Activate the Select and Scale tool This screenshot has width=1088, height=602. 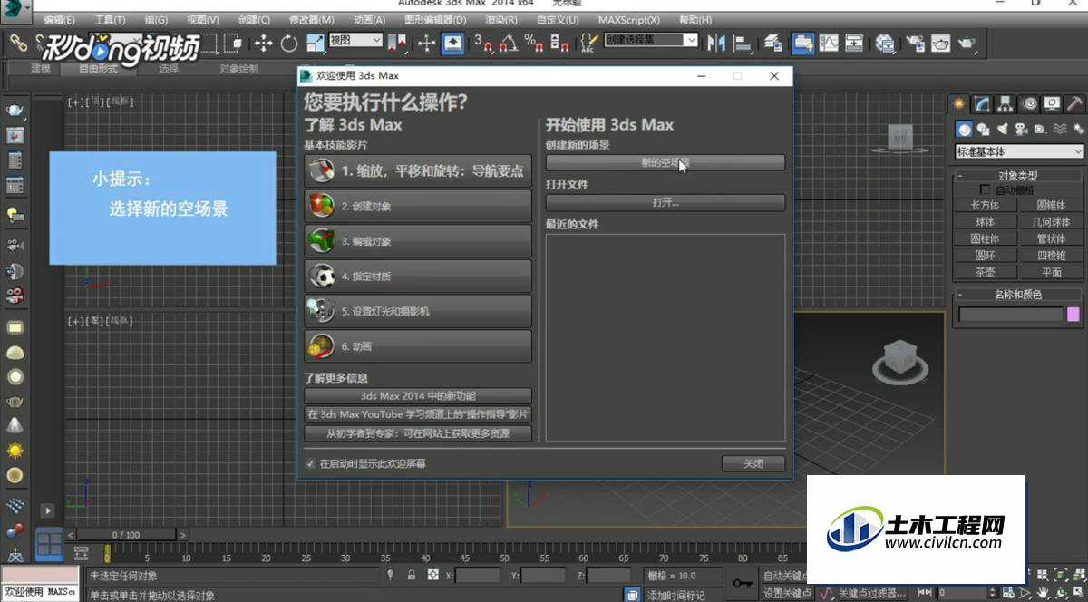(315, 42)
